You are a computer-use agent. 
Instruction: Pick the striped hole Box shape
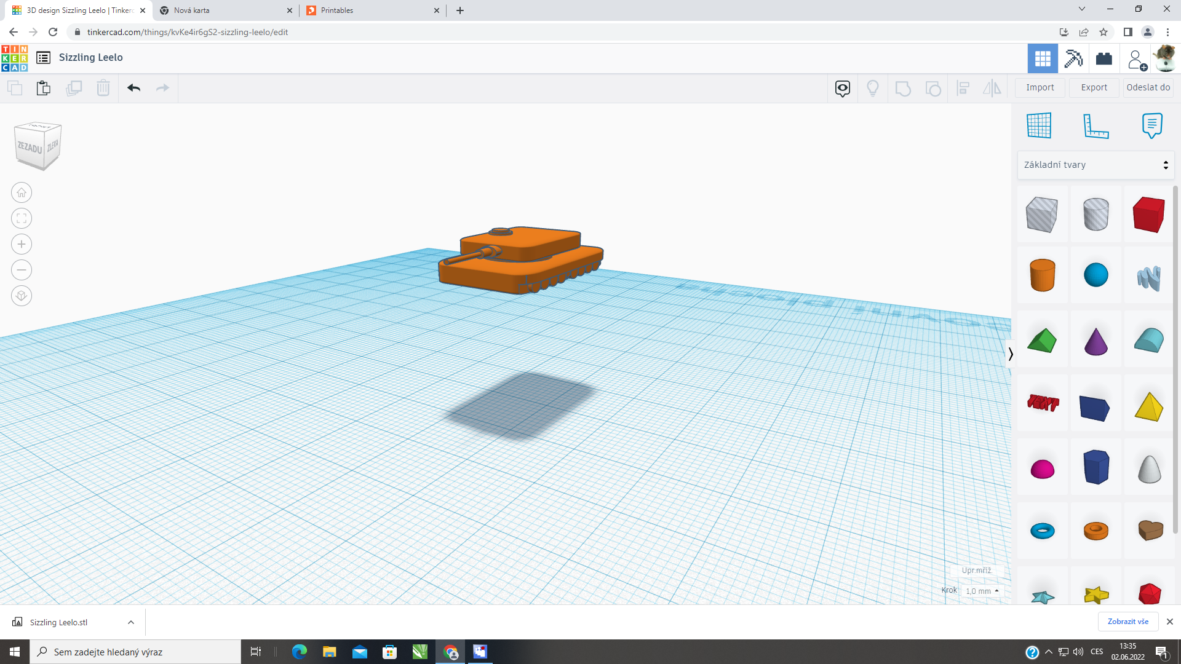[1042, 215]
